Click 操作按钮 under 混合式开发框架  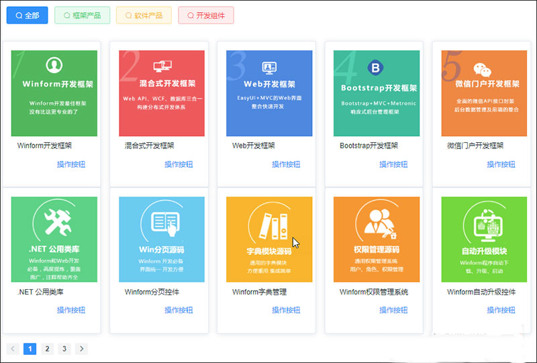[179, 164]
